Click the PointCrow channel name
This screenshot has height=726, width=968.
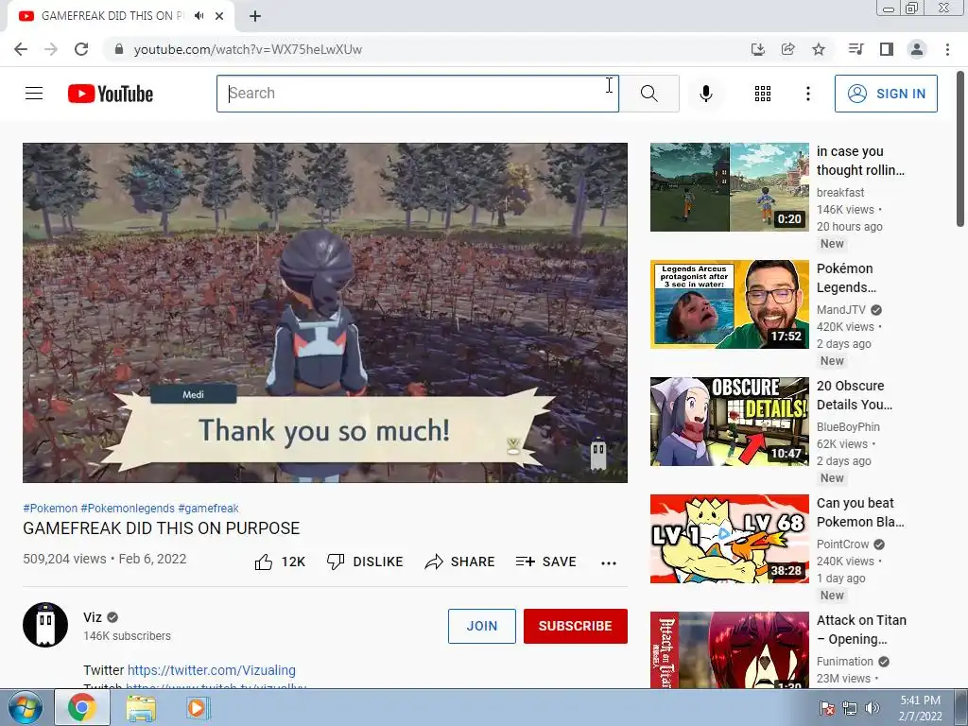(x=842, y=544)
